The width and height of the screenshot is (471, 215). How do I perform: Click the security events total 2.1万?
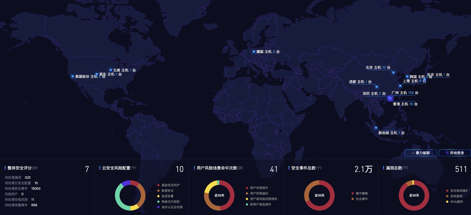[363, 169]
